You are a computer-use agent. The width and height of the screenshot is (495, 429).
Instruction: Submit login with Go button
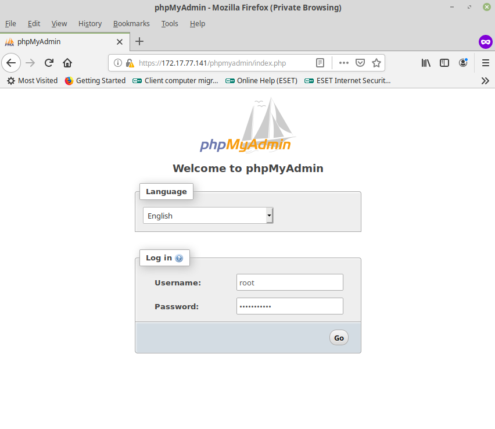[x=339, y=338]
